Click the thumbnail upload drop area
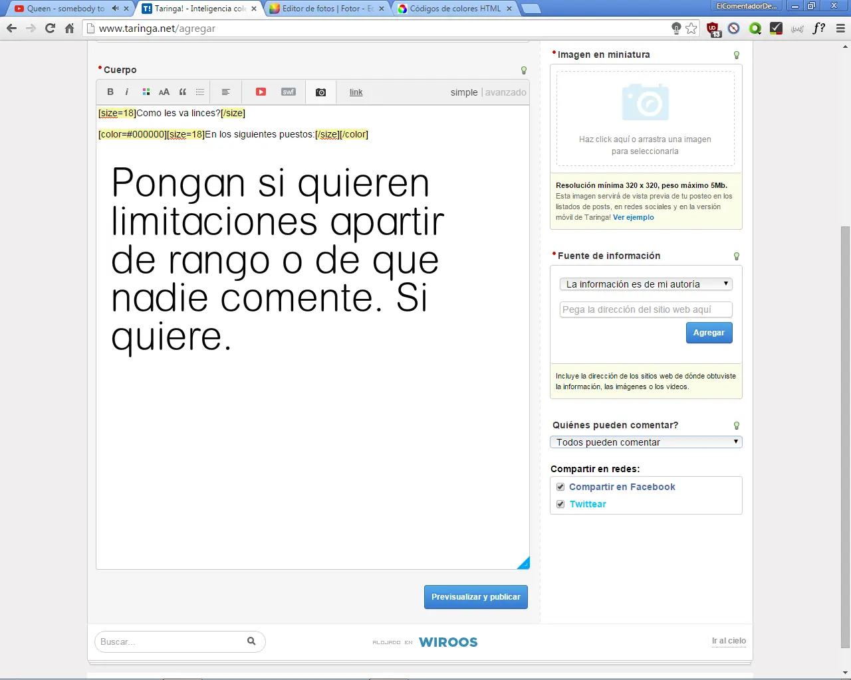Screen dimensions: 851x680 [646, 118]
